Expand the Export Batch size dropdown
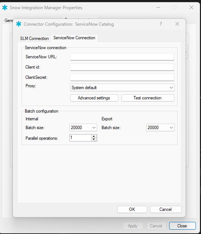This screenshot has width=201, height=234. pyautogui.click(x=160, y=128)
